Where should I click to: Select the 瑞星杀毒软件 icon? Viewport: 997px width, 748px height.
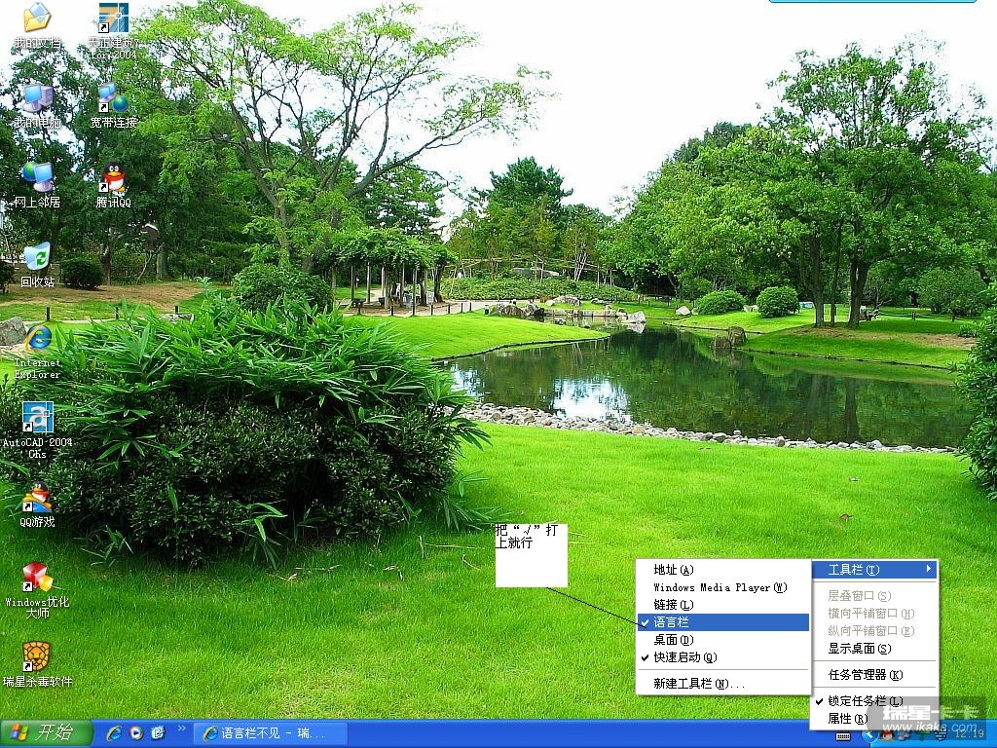pos(37,664)
